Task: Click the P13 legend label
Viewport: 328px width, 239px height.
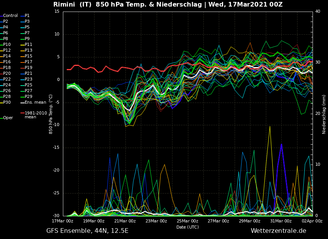Action: (x=29, y=50)
